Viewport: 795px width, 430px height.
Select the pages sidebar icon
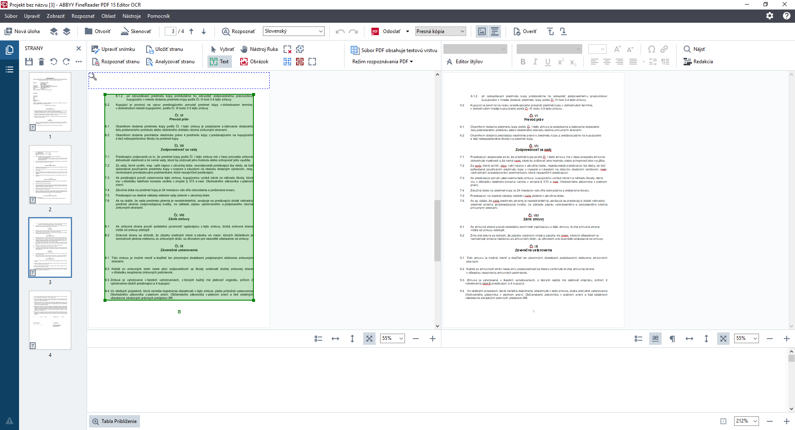coord(10,50)
